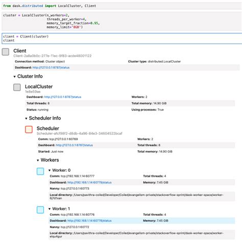Click Worker 1 Local directory path
This screenshot has height=252, width=242.
point(136,235)
